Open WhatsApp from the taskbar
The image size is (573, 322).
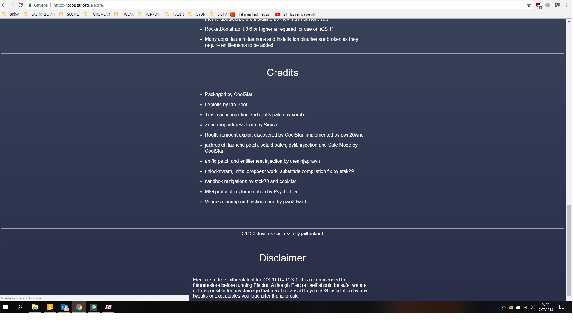pyautogui.click(x=94, y=307)
